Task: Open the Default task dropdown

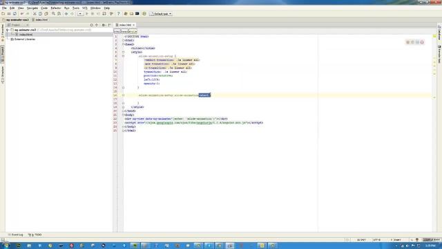Action: point(161,14)
